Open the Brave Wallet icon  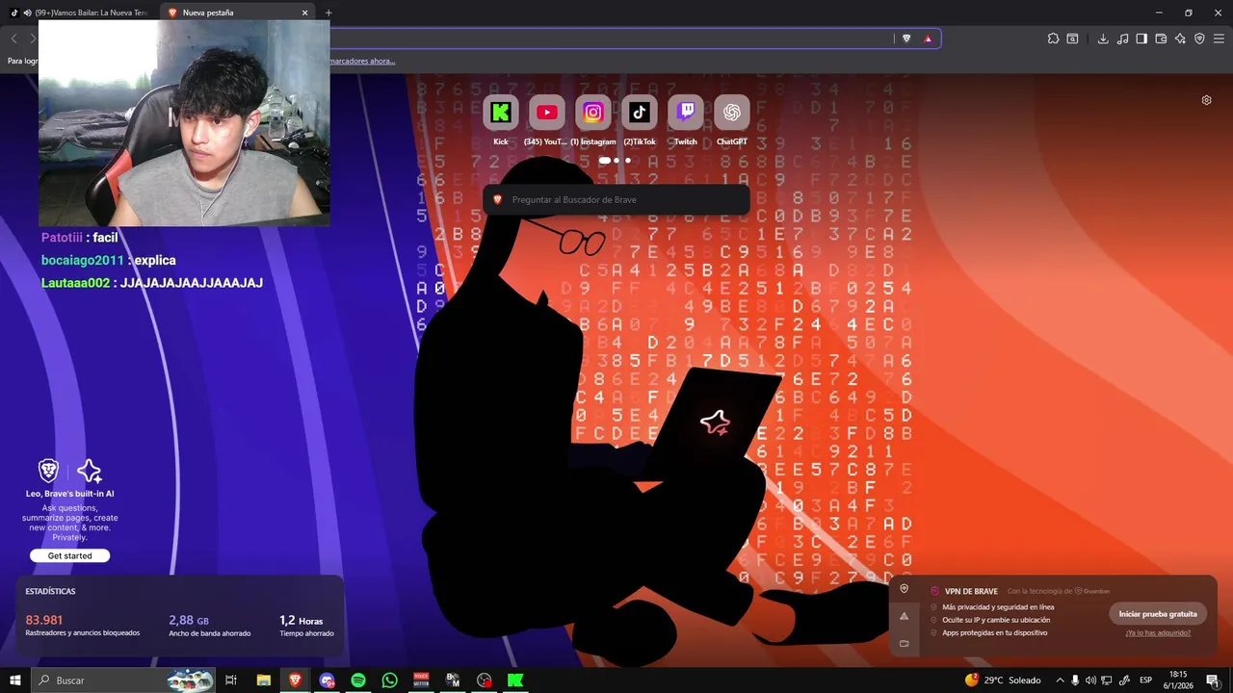tap(1161, 38)
